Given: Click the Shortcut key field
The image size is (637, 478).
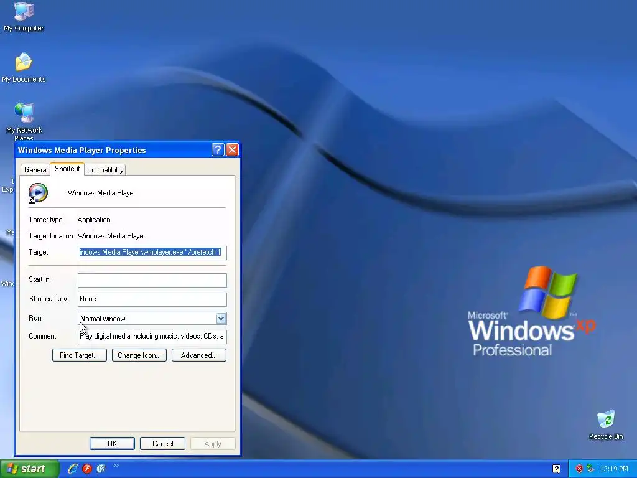Looking at the screenshot, I should coord(152,299).
